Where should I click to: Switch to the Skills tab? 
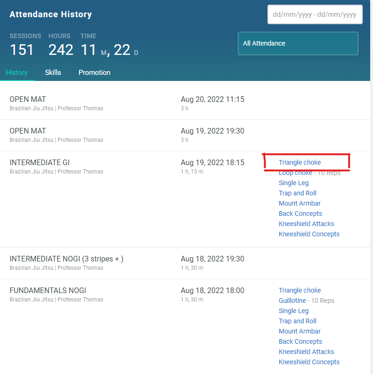(53, 73)
